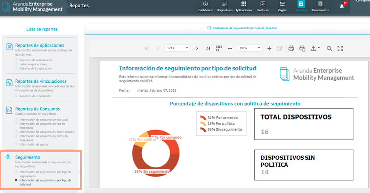Open Reportes de aplicaciones heading
Viewport: 370px width, 193px height.
point(39,45)
